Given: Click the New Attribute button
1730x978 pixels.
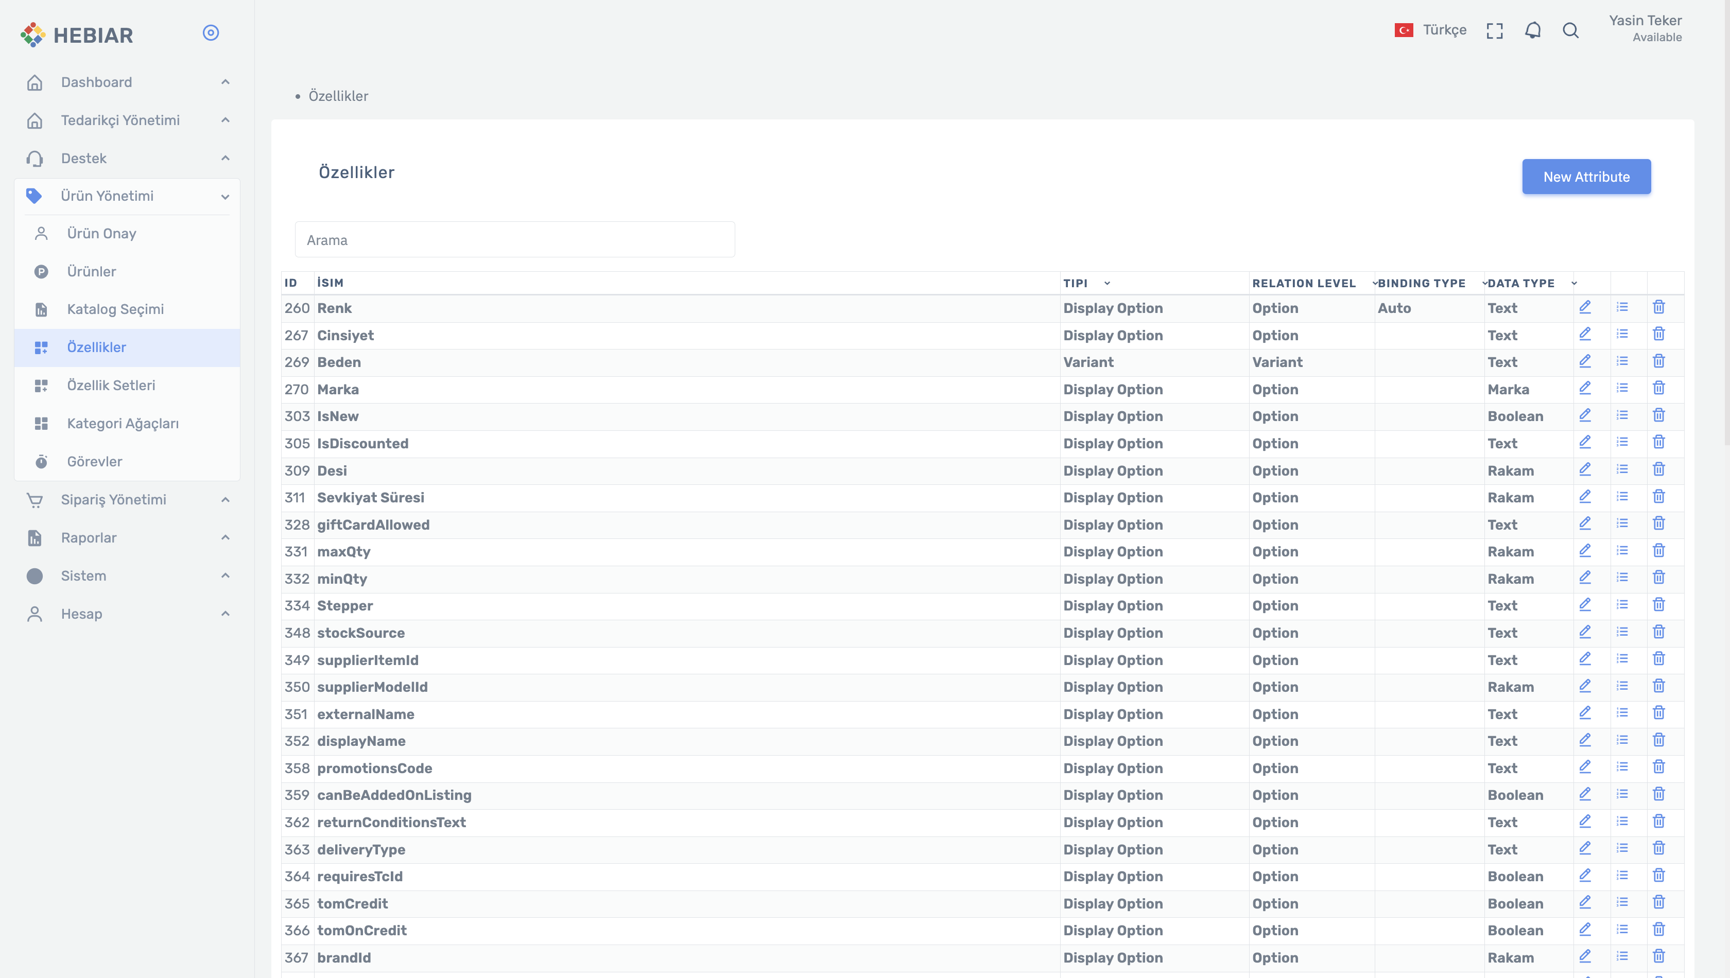Looking at the screenshot, I should [x=1586, y=177].
